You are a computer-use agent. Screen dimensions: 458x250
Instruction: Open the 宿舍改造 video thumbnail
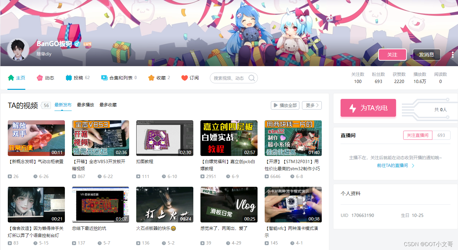click(x=36, y=205)
